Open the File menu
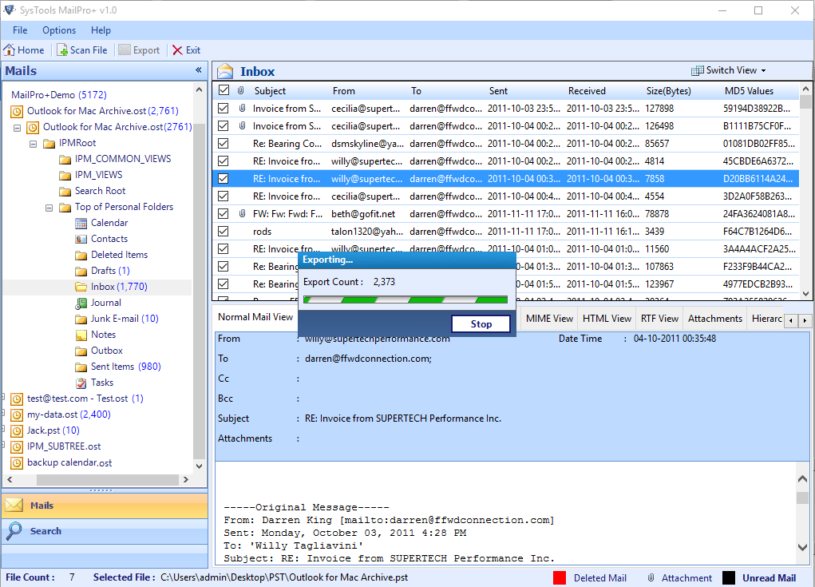The width and height of the screenshot is (815, 587). [20, 30]
